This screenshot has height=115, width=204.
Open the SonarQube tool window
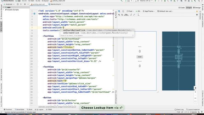(19, 110)
